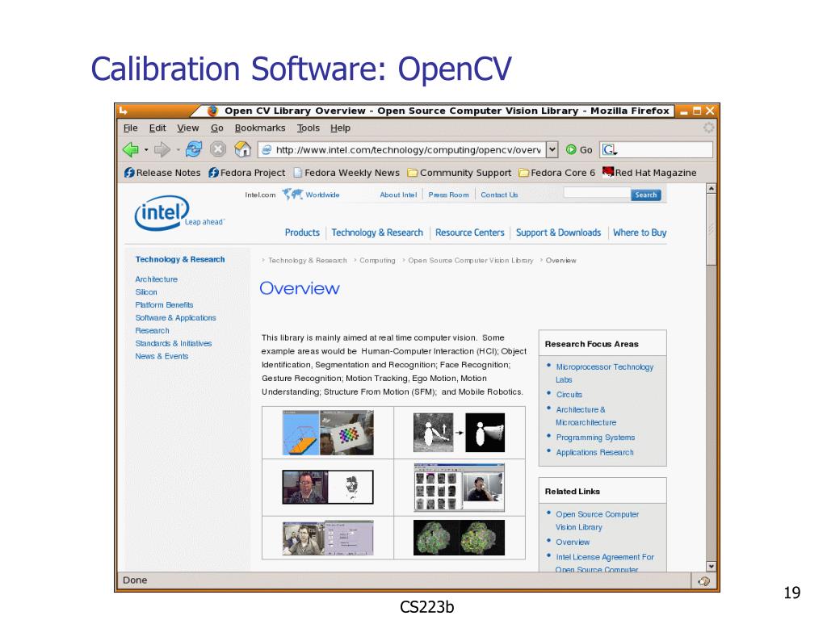This screenshot has height=620, width=827.
Task: Click the Google search input field
Action: click(x=665, y=149)
